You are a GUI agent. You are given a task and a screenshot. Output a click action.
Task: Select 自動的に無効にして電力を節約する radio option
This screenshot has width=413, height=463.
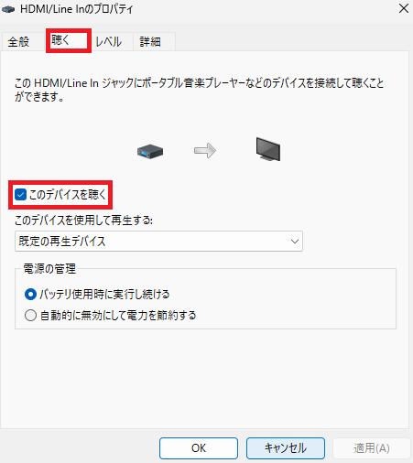point(30,315)
